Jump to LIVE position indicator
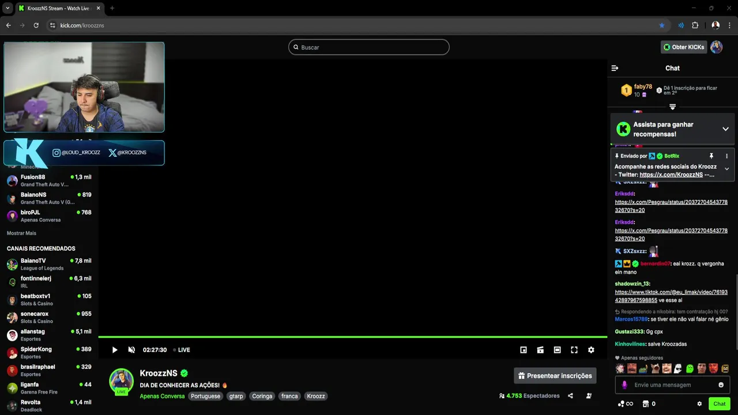 point(182,350)
